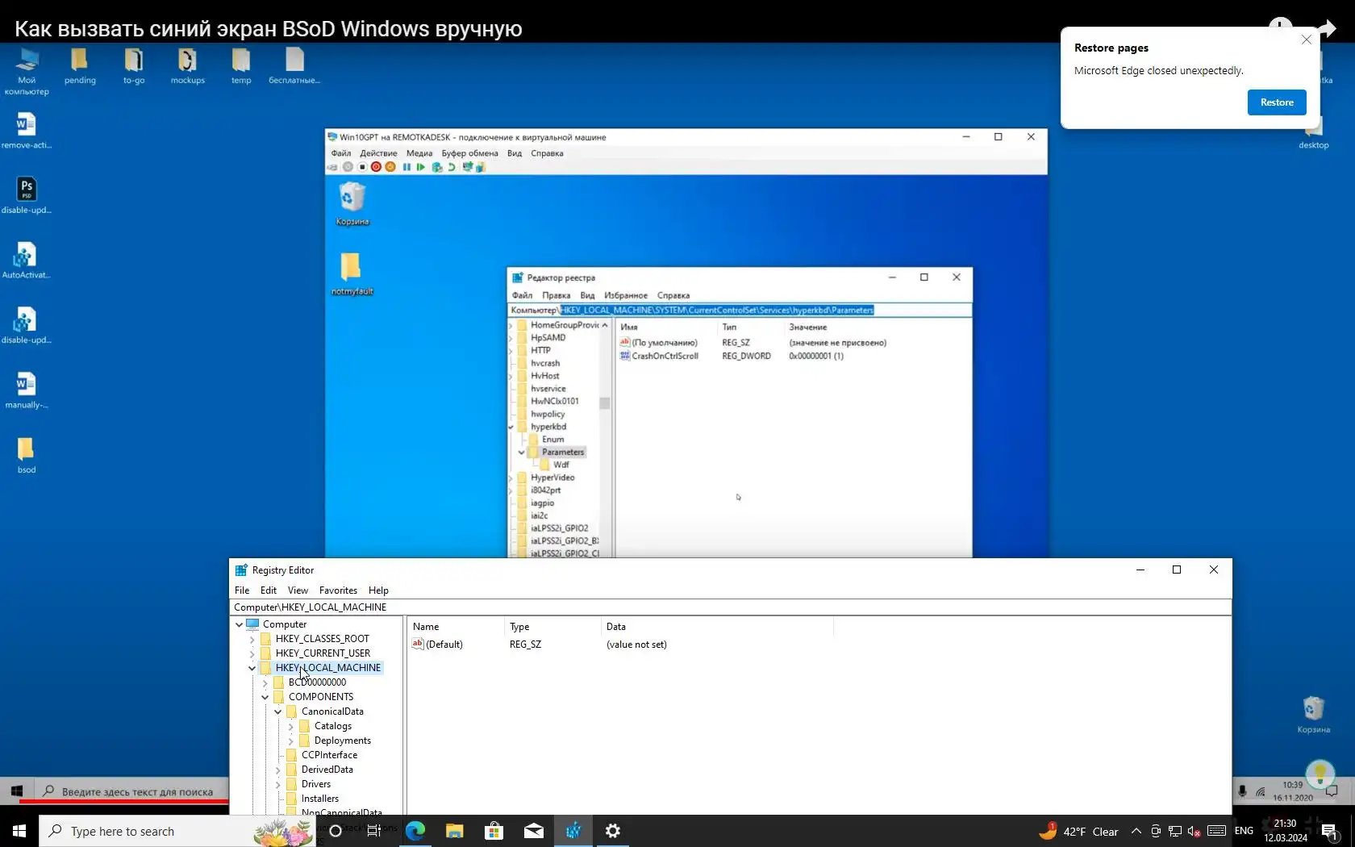Click the Turn Off square VM toolbar icon
Viewport: 1355px width, 847px height.
tap(362, 167)
